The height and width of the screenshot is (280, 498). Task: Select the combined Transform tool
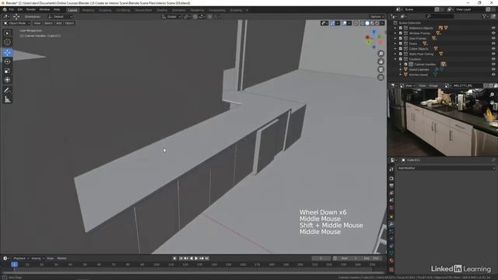(x=7, y=80)
